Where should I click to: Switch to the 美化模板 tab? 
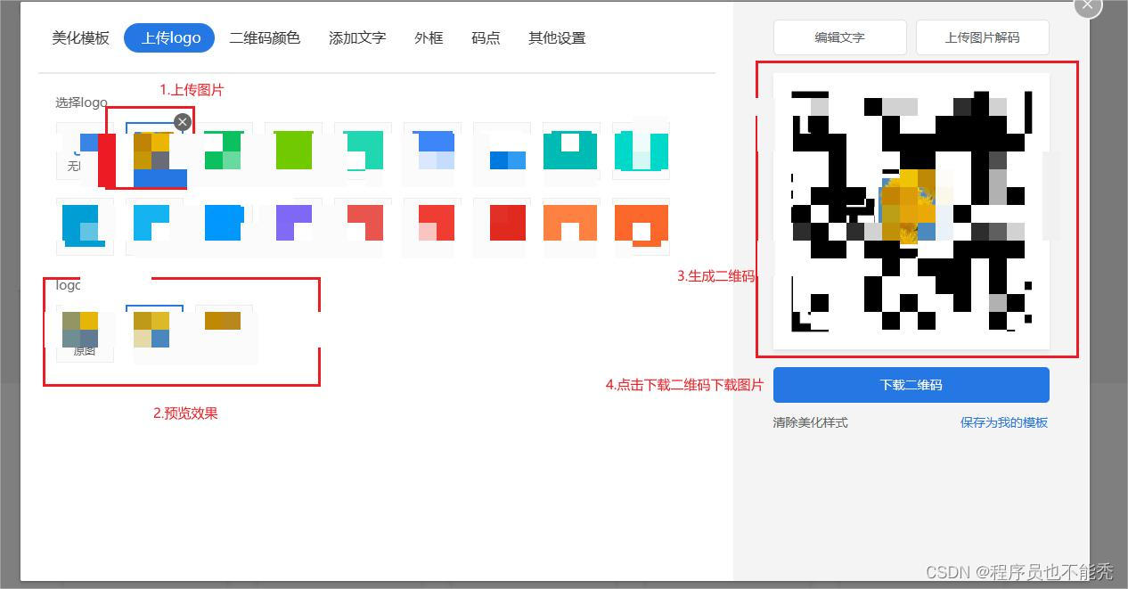[80, 37]
